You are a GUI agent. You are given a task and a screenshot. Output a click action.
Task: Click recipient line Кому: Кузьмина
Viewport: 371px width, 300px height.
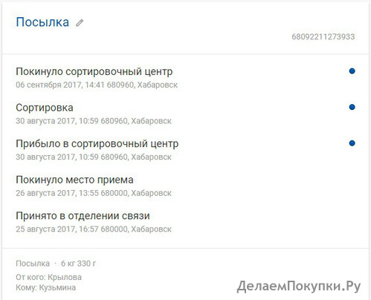coord(46,287)
